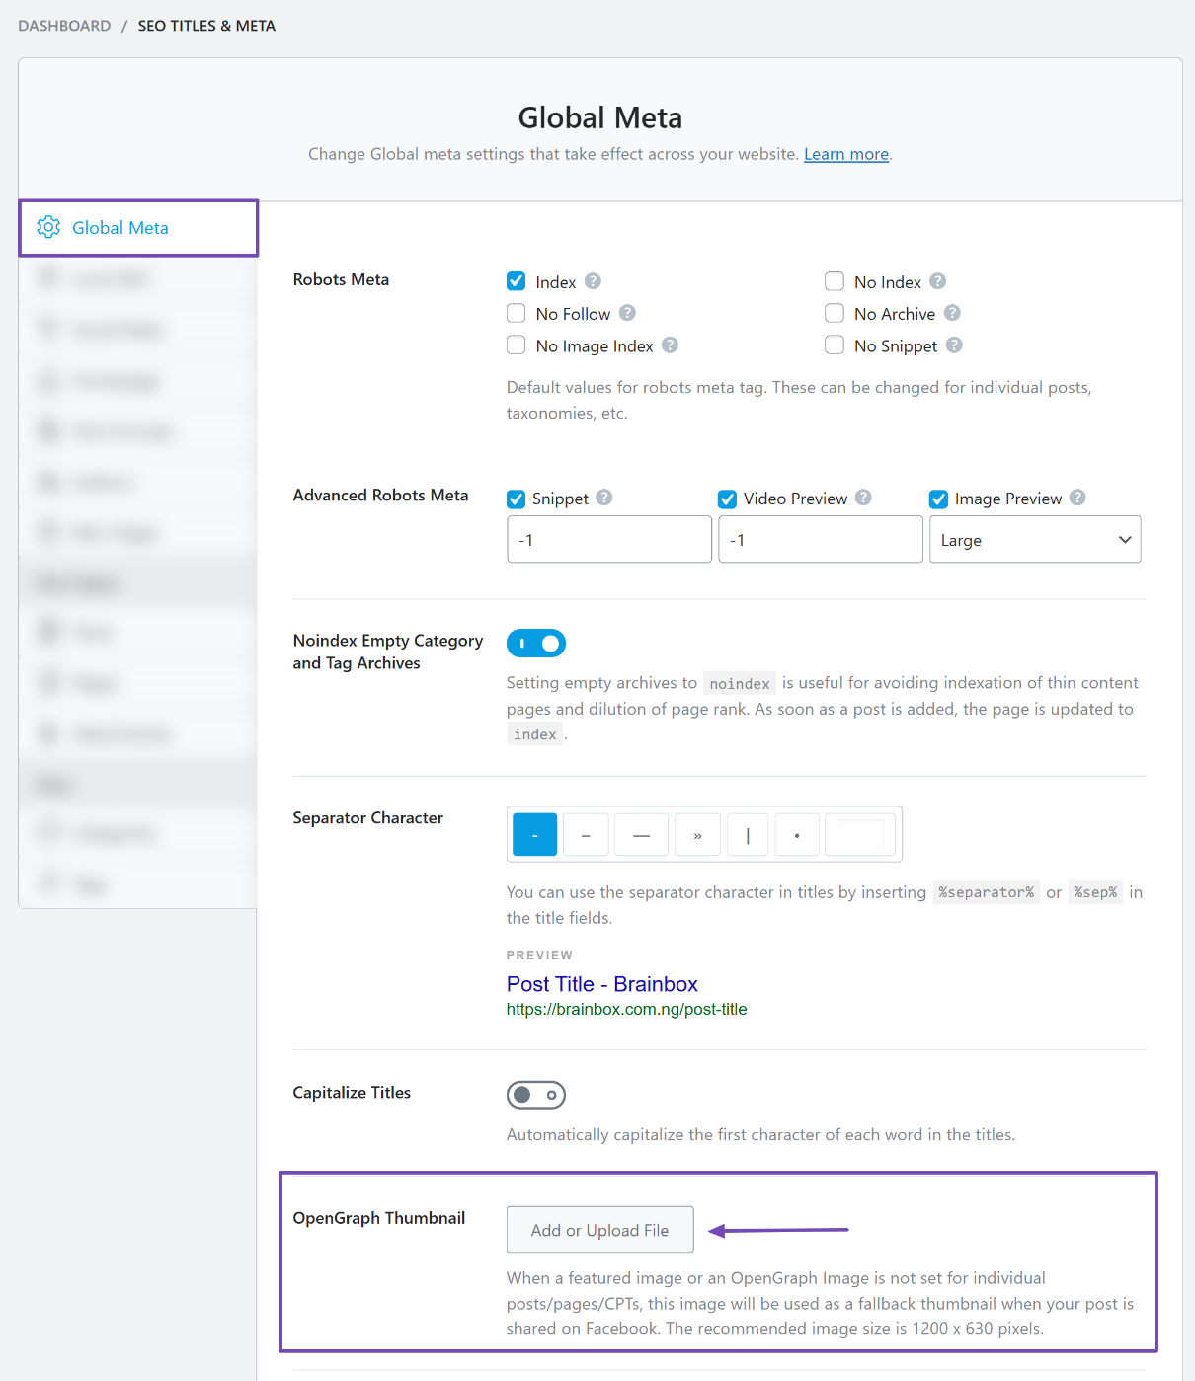Screen dimensions: 1195x1381
Task: Pick the bullet dot separator
Action: click(797, 835)
